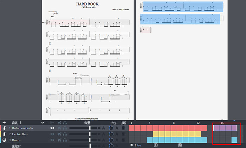Toggle visibility of Drums track
This screenshot has height=148, width=246.
[x=52, y=140]
